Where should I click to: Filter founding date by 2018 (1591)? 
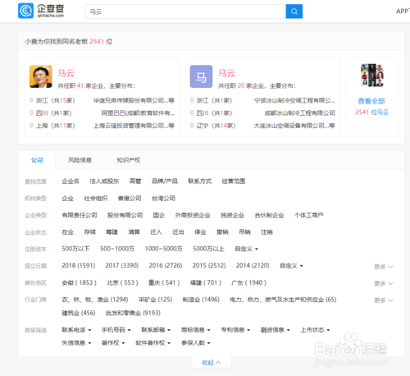point(79,265)
